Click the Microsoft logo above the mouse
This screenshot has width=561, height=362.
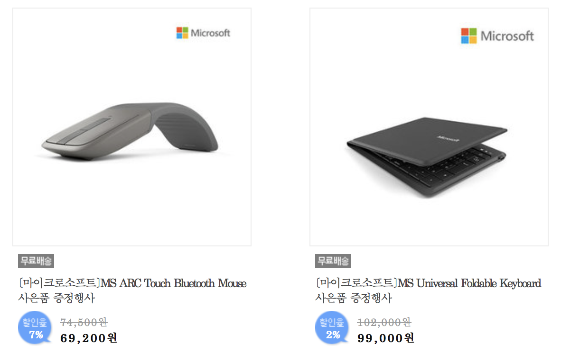point(203,33)
